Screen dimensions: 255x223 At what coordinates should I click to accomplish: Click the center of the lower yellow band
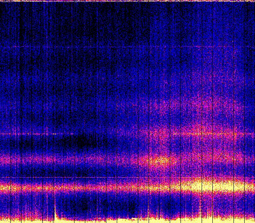pyautogui.click(x=127, y=186)
